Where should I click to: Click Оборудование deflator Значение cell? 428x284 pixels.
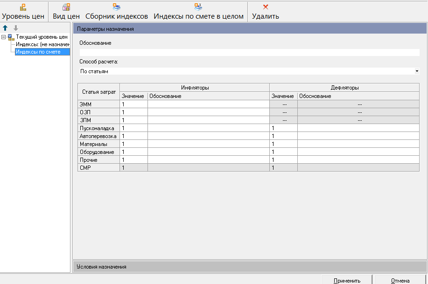coord(284,152)
